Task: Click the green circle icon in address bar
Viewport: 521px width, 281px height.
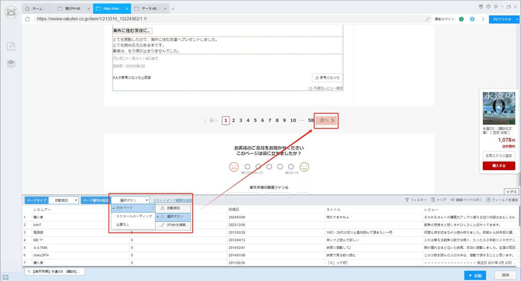Action: coord(461,19)
